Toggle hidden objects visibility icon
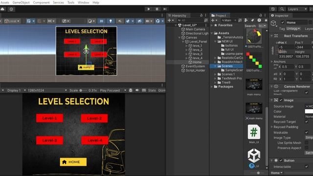The width and height of the screenshot is (313, 176). (139, 21)
